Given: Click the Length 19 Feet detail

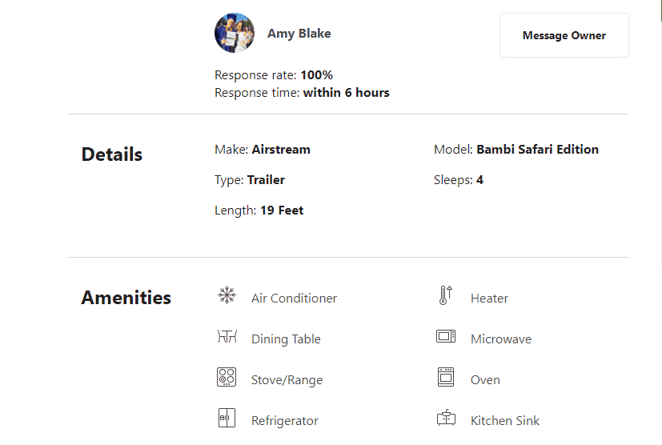Looking at the screenshot, I should click(259, 210).
